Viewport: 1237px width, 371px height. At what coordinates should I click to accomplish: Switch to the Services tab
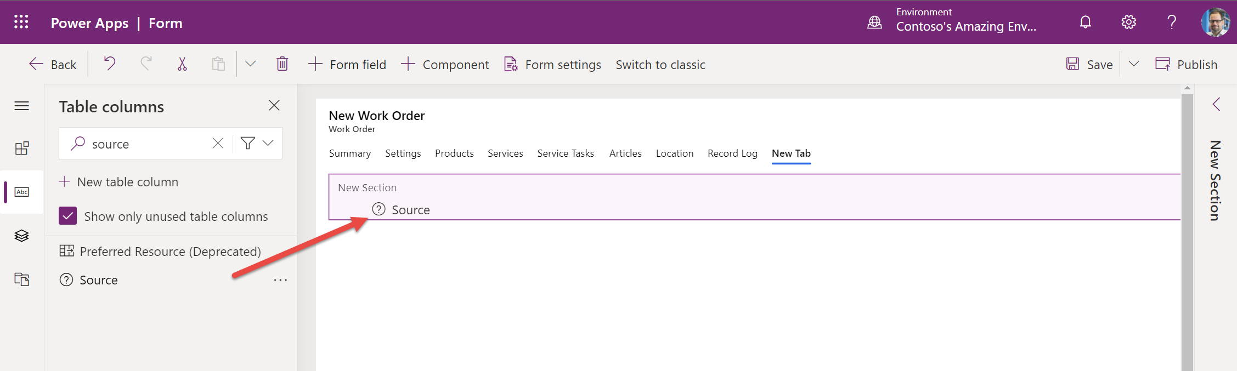coord(505,153)
